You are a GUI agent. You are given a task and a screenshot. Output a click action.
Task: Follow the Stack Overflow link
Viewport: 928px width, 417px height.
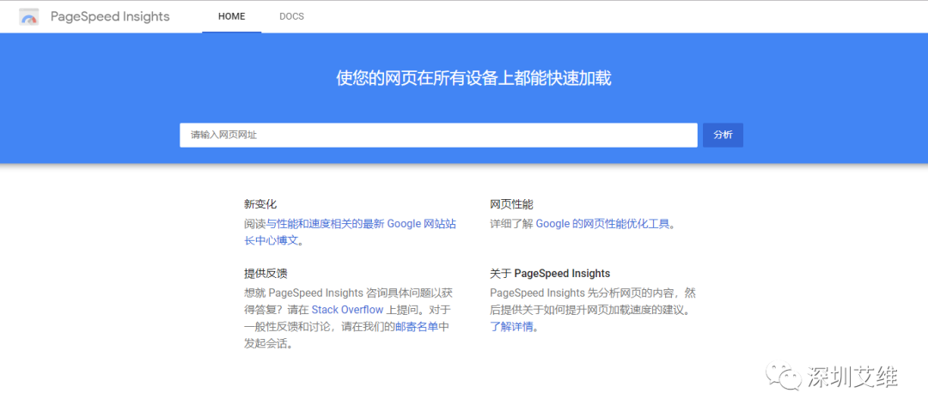(x=347, y=310)
